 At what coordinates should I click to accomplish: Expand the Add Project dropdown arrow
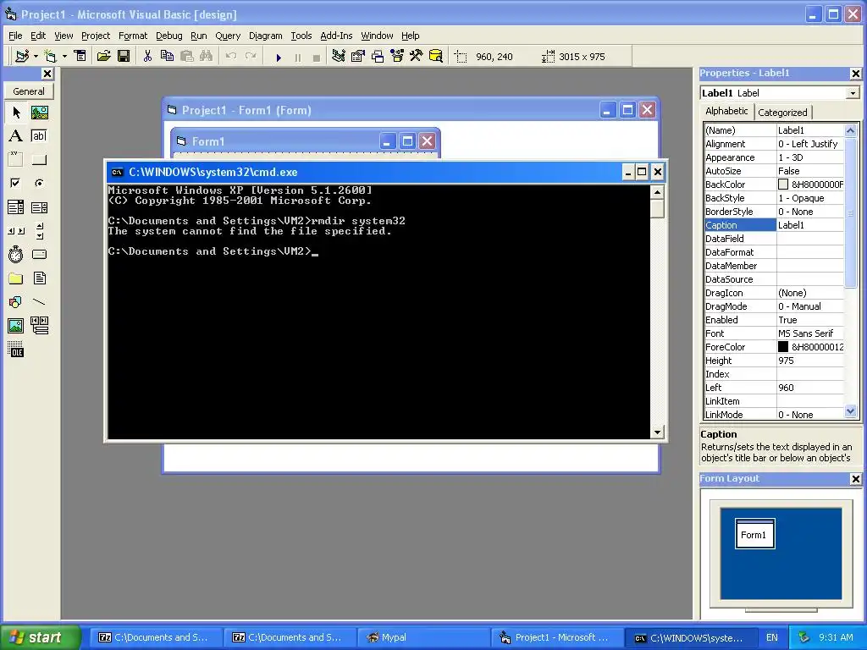point(36,57)
